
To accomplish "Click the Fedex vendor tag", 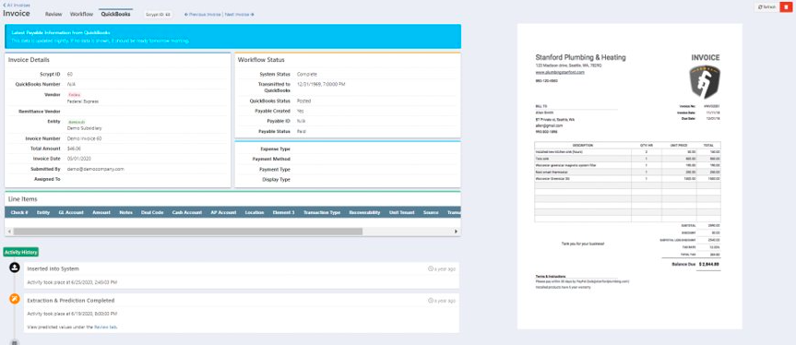I will coord(74,95).
